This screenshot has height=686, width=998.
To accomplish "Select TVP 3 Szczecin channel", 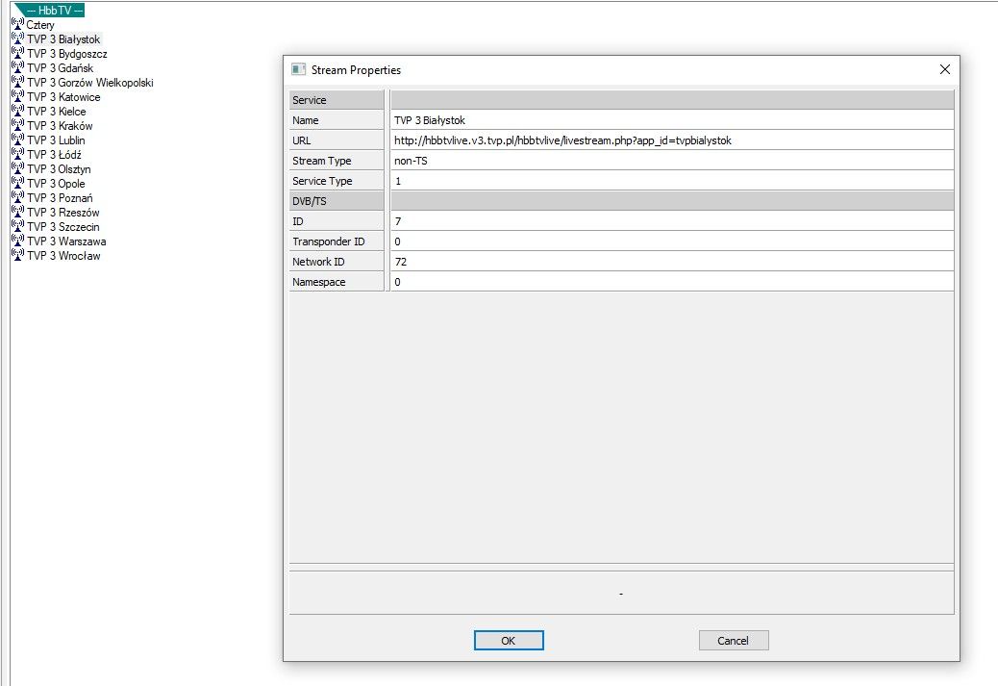I will tap(63, 227).
